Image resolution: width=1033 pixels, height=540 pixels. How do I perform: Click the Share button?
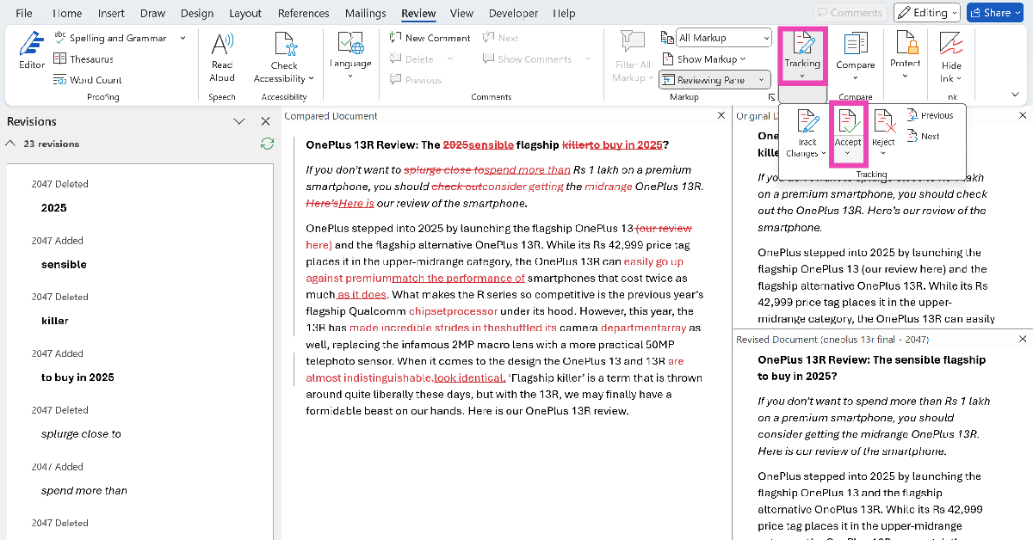click(997, 12)
